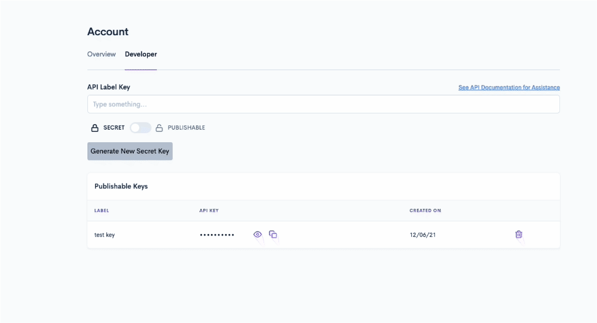Reveal the test key API key with eye icon

pos(258,235)
